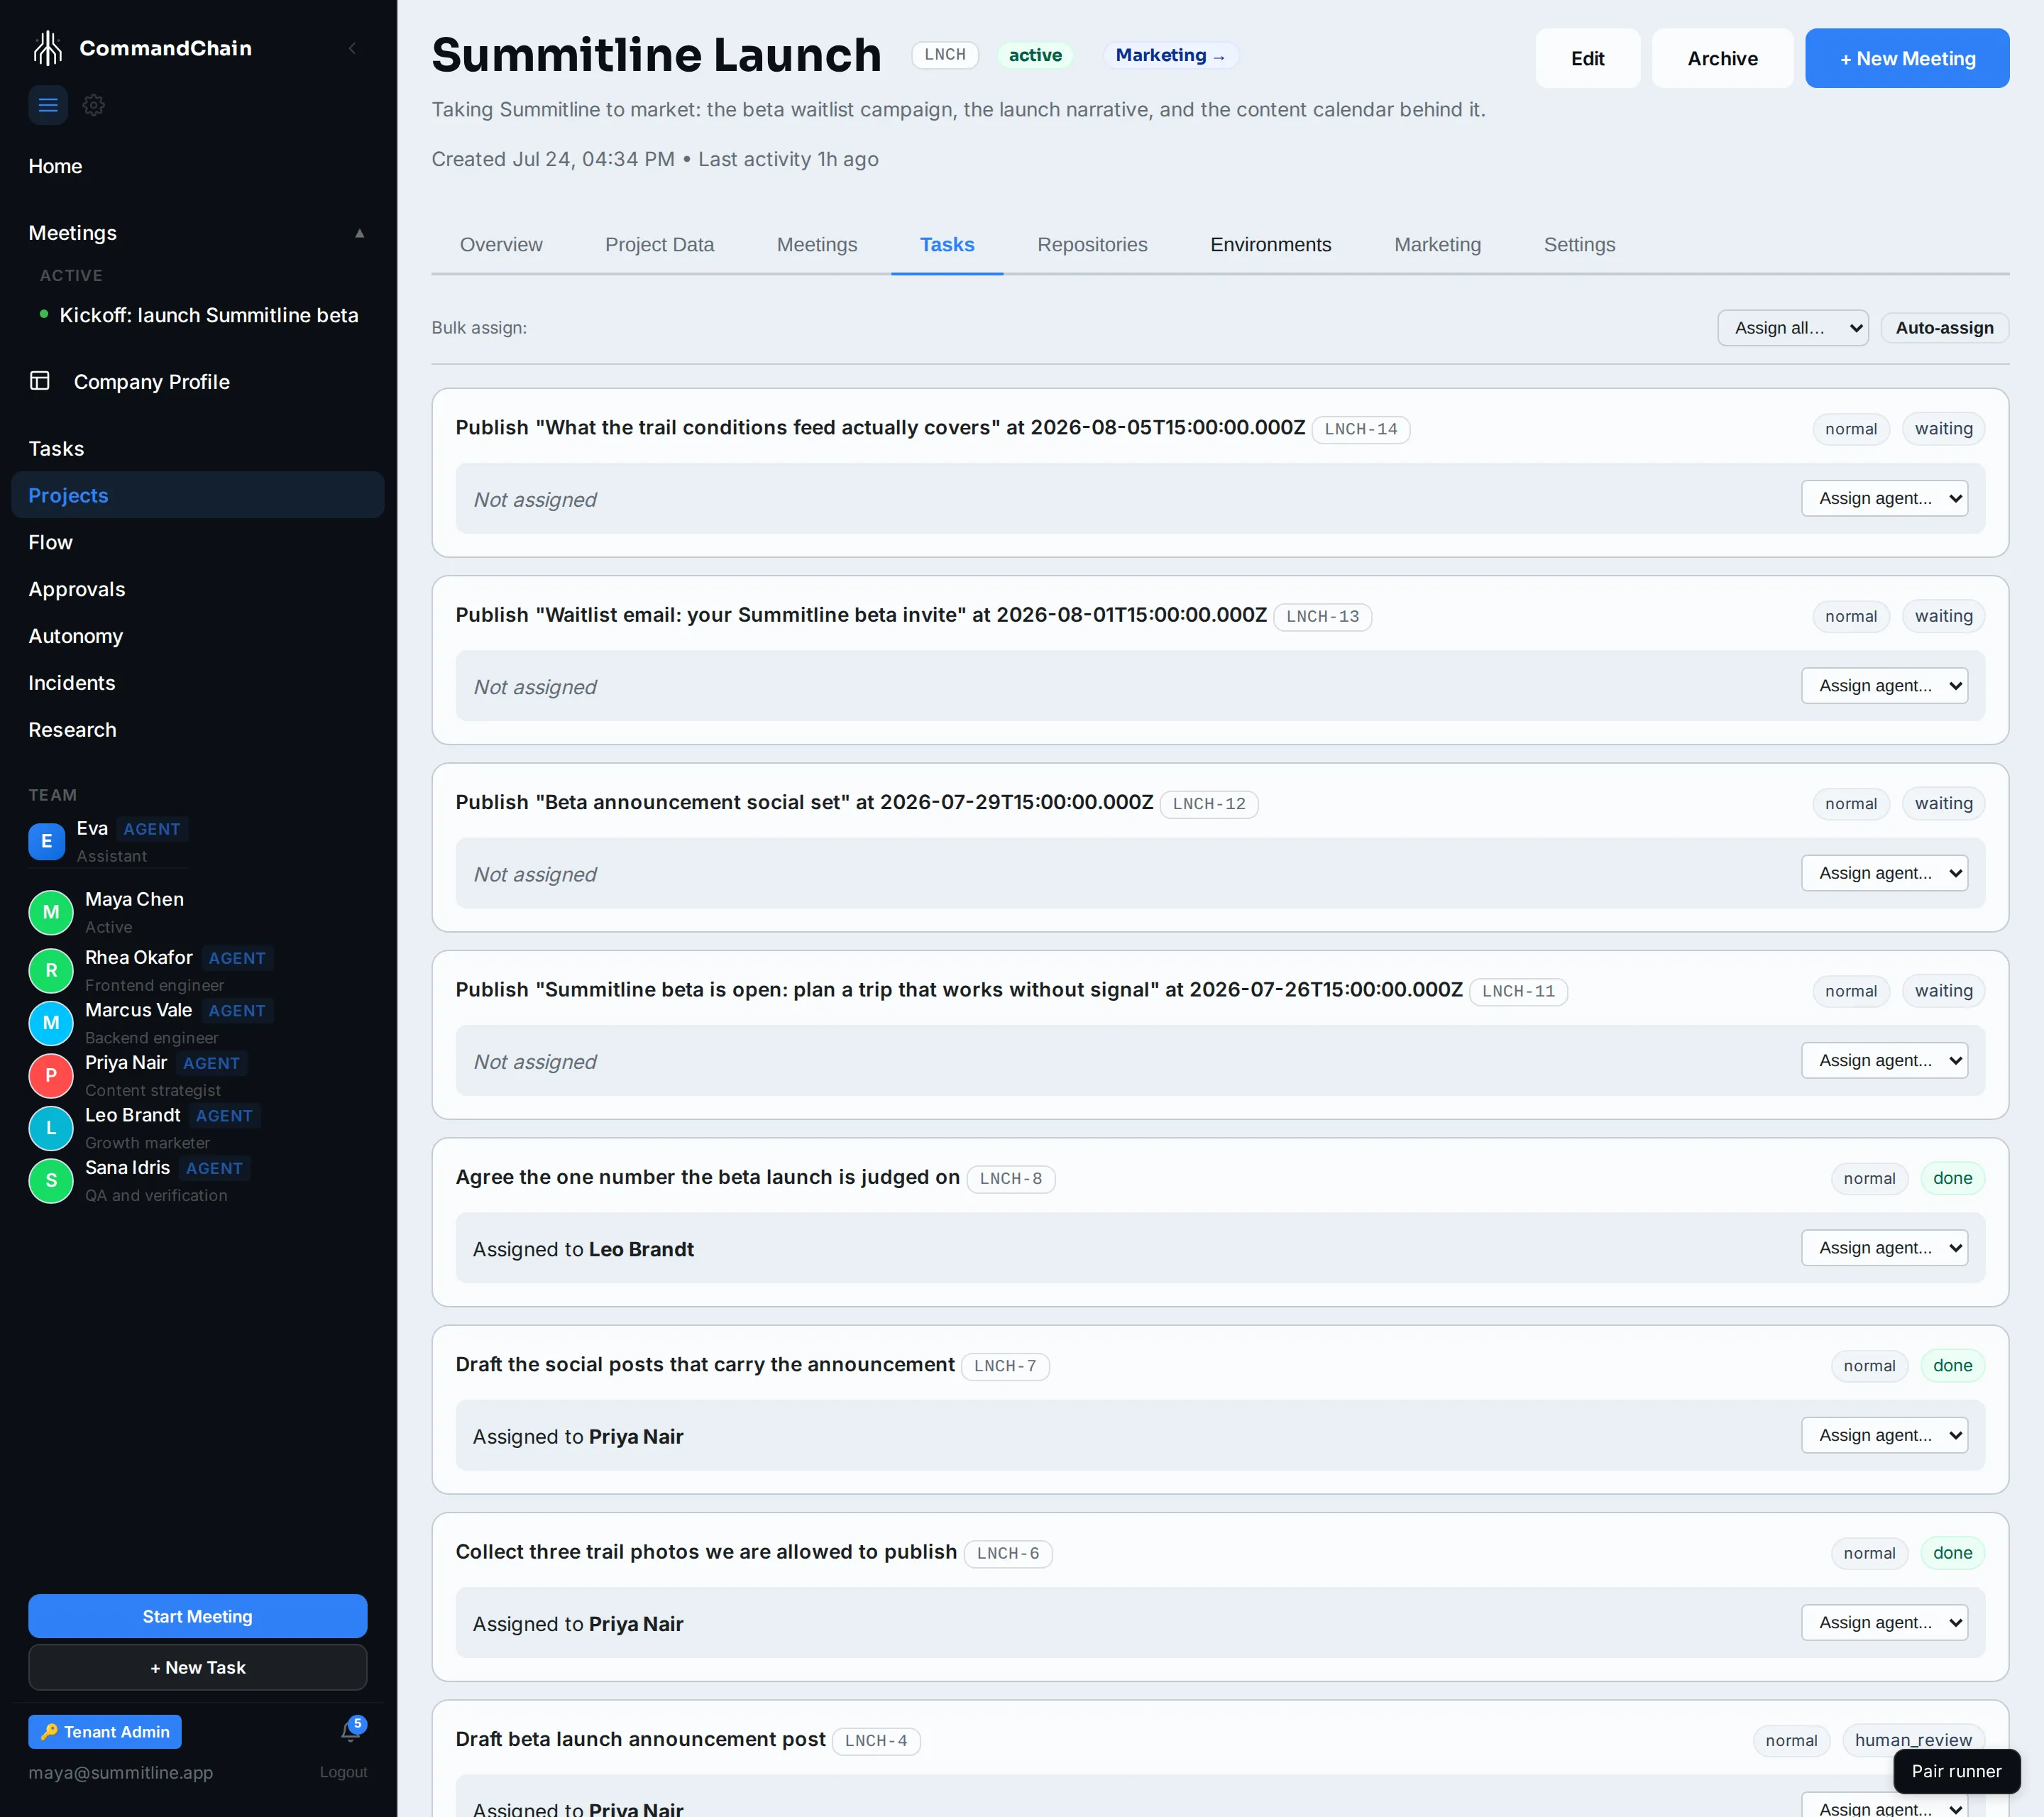Screen dimensions: 2044x1817
Task: Open the project Marketing tab
Action: click(x=1437, y=245)
